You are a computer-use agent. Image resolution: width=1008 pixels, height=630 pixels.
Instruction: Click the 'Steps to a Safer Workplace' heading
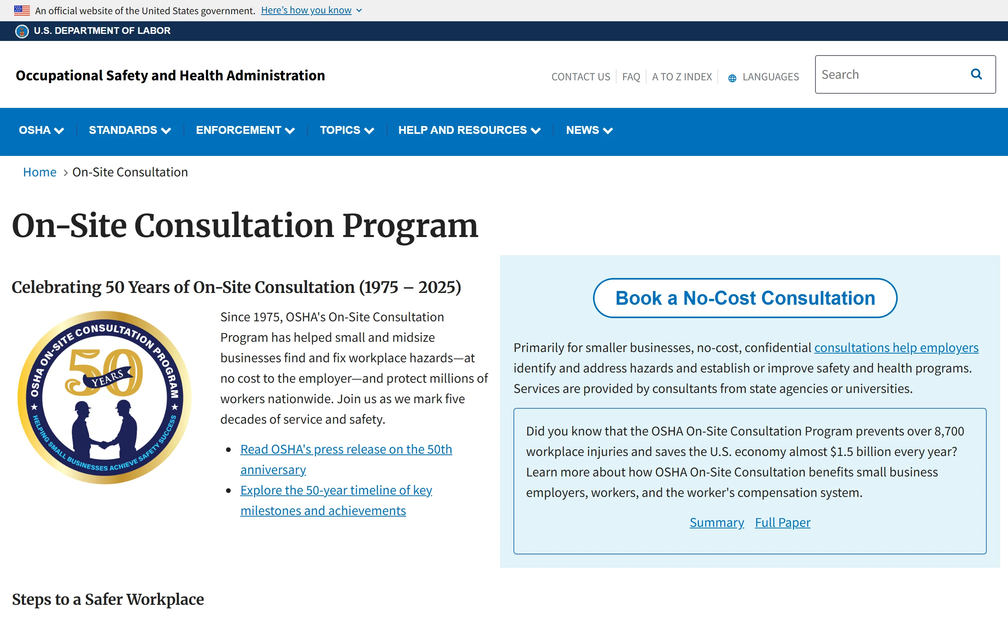coord(108,599)
